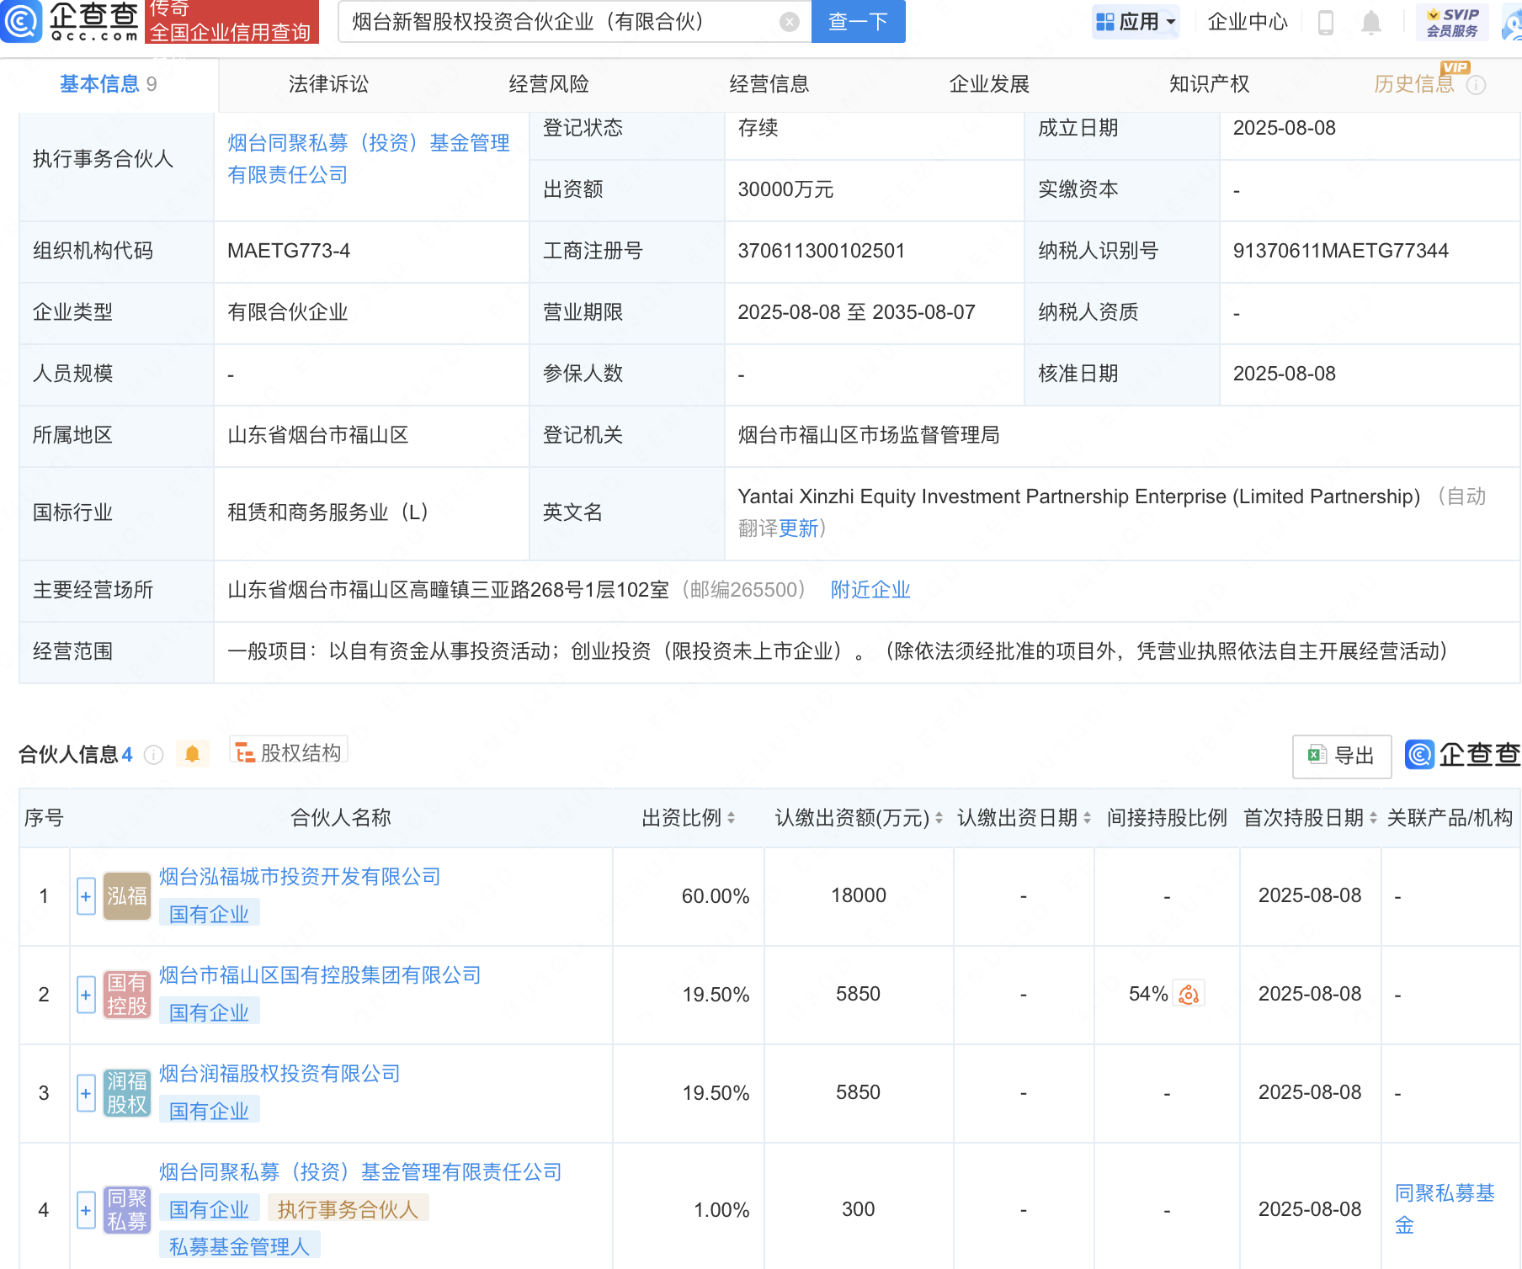Open 烟台润福股权投资有限公司 link
Screen dimensions: 1522x1269
[279, 1074]
